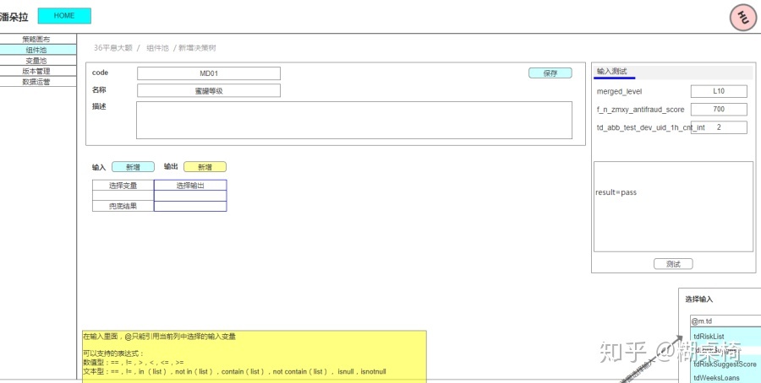Click the 选择输出 table header cell
Screen dimensions: 761x383
[190, 186]
